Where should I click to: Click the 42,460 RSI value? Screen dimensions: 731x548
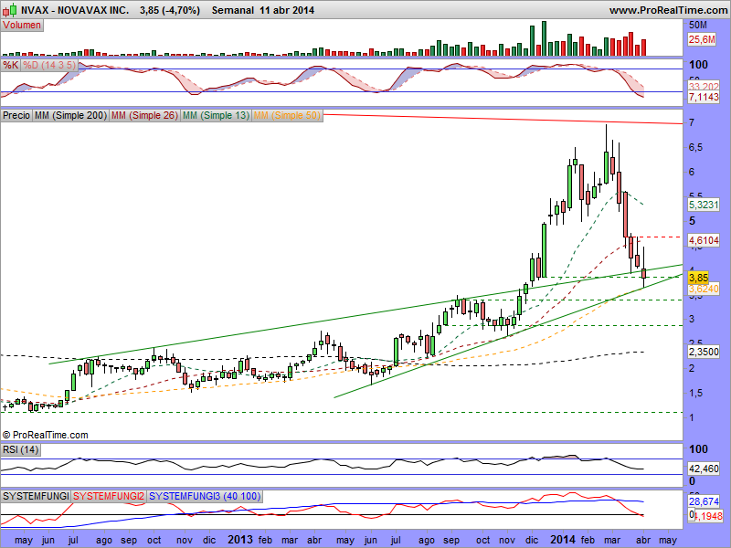[704, 469]
